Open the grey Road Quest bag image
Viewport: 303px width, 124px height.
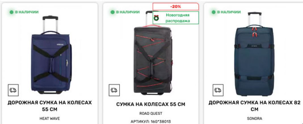153,53
